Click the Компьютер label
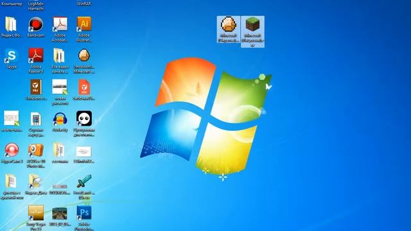Image resolution: width=411 pixels, height=231 pixels. [x=12, y=4]
